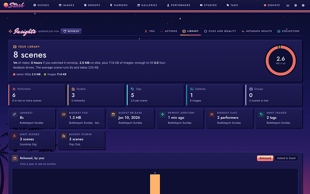310x194 pixels.
Task: Click the Released by year calendar icon
Action: (15, 158)
